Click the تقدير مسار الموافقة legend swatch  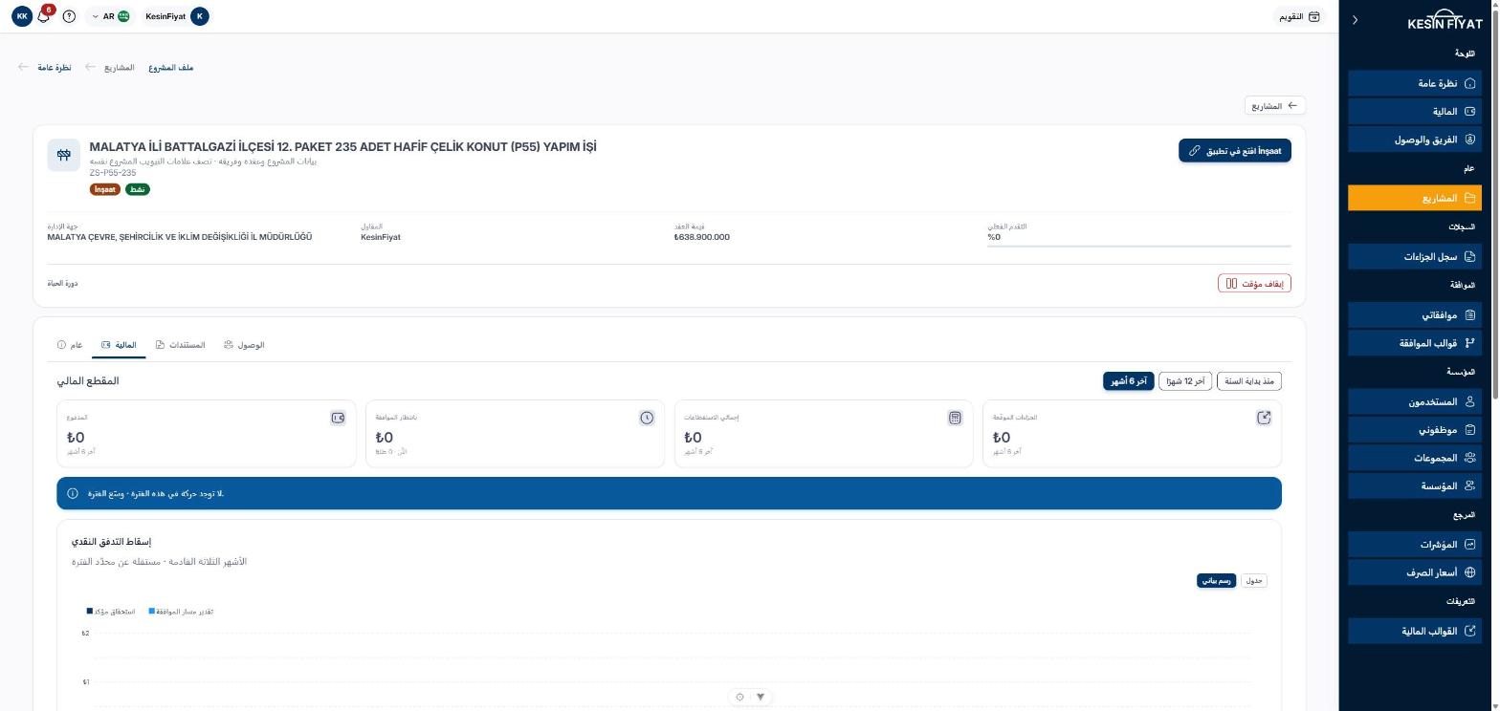(151, 611)
